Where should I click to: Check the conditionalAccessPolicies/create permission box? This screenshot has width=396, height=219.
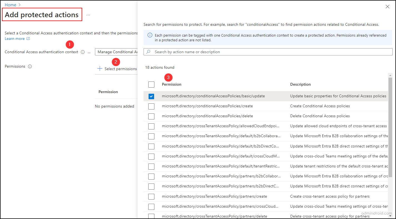click(151, 106)
